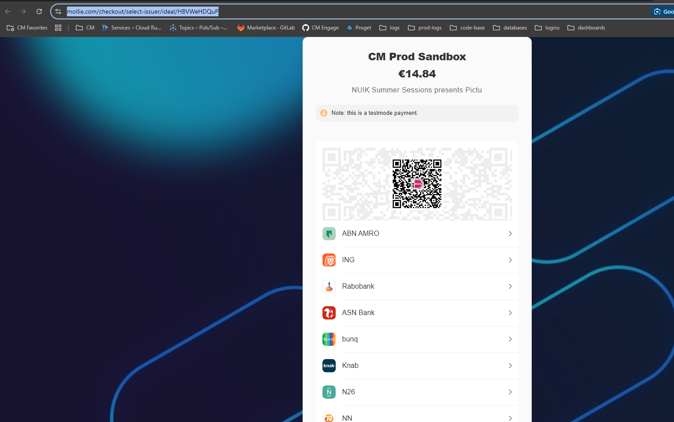The width and height of the screenshot is (674, 422).
Task: Open the logins bookmark folder
Action: (547, 28)
